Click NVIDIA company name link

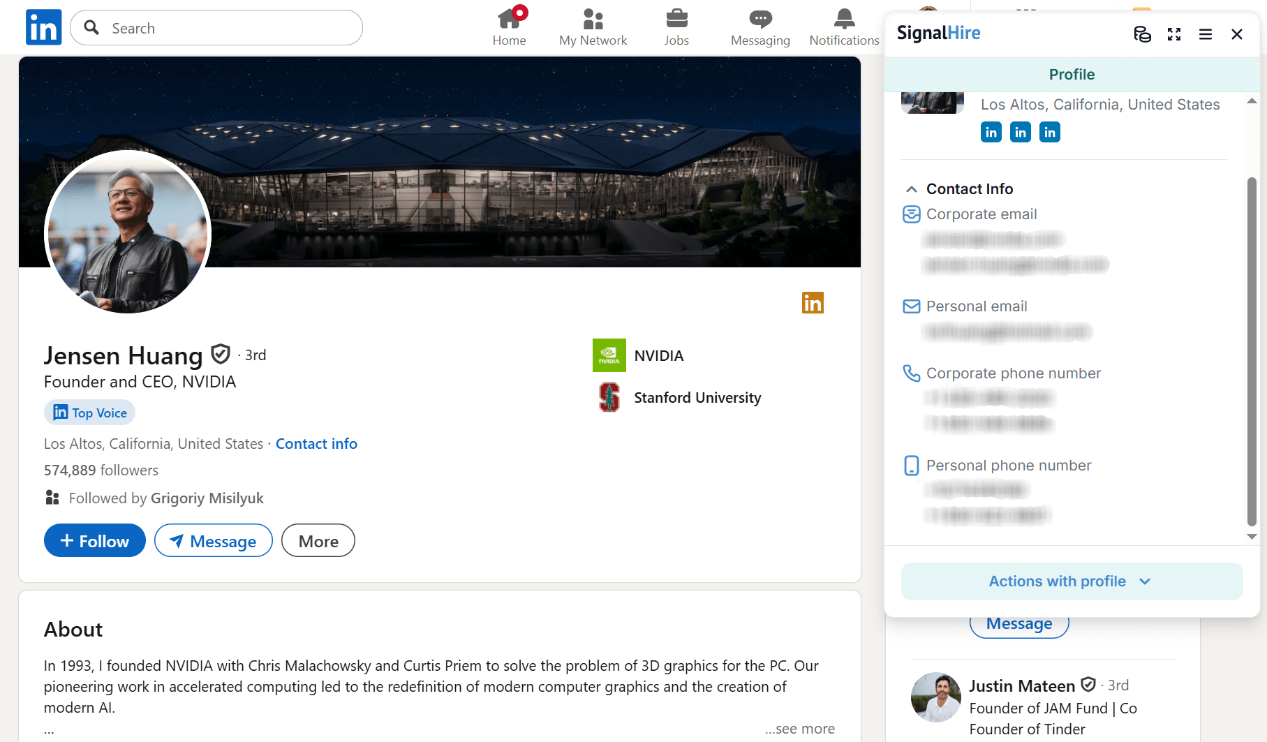(659, 356)
